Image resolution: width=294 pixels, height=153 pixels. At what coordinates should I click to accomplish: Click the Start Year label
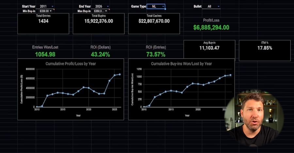[x=28, y=7]
